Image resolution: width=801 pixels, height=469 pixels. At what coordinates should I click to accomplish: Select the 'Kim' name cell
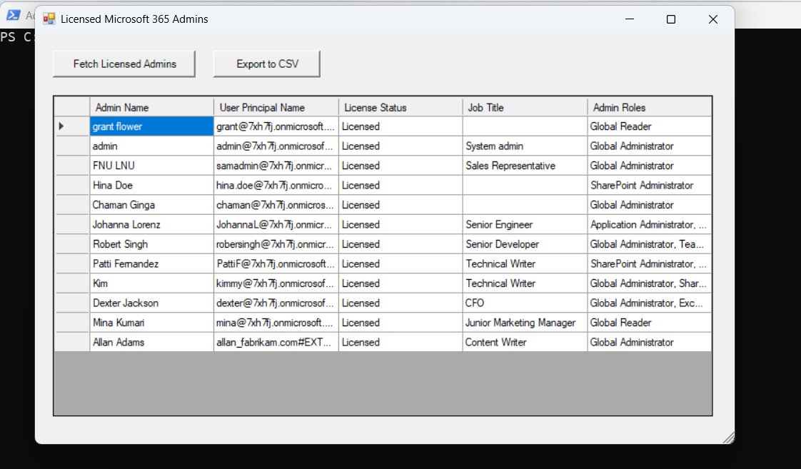(x=152, y=283)
